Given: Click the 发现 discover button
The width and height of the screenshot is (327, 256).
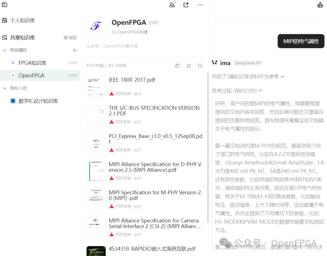Looking at the screenshot, I should click(x=70, y=38).
